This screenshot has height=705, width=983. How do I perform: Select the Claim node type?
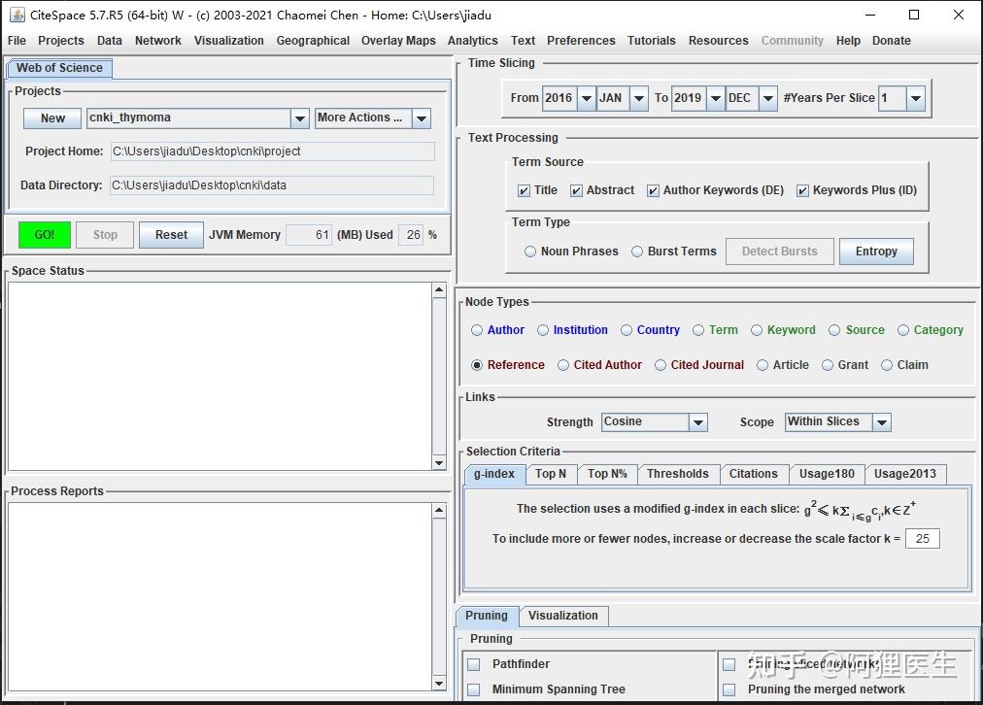(x=887, y=365)
